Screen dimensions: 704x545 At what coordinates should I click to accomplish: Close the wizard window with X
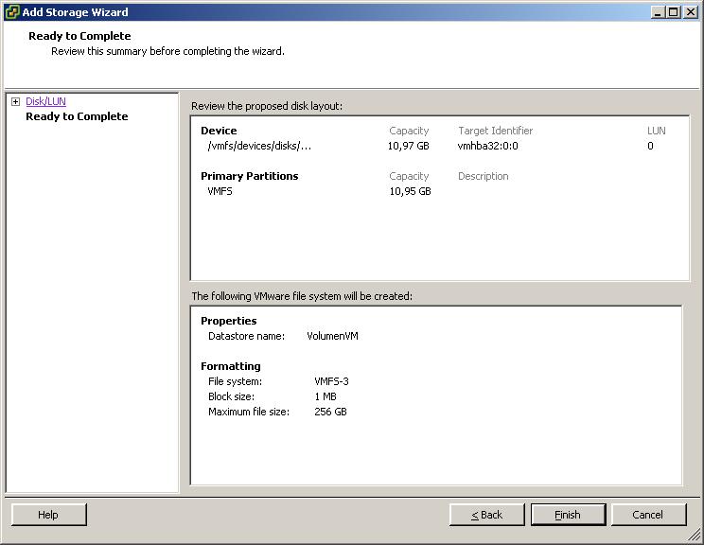point(691,12)
